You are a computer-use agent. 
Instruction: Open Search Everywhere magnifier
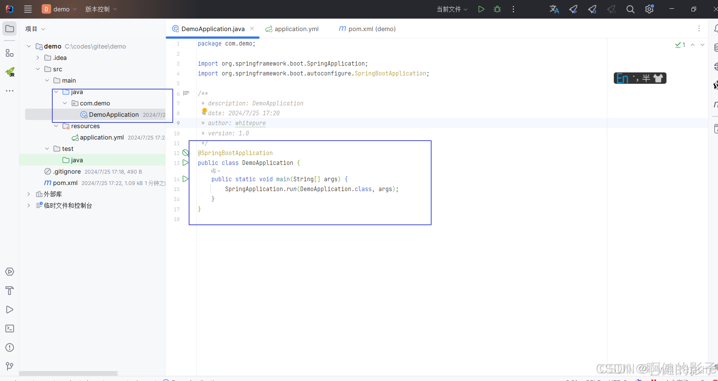click(630, 9)
